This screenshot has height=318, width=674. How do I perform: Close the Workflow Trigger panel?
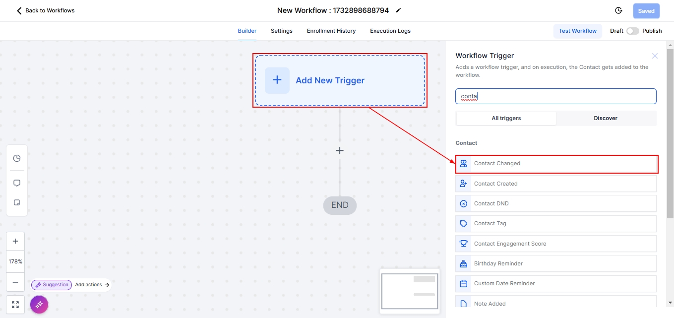[x=655, y=56]
